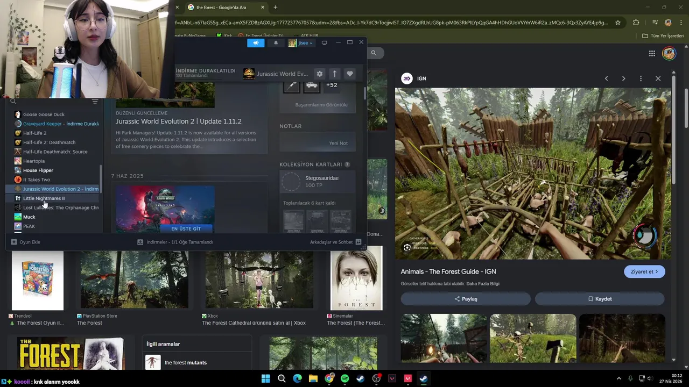Select Goose Goose Duck in library
This screenshot has height=387, width=689.
pyautogui.click(x=52, y=114)
